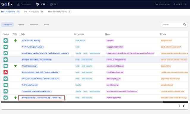Click the yapi-web-docker-yapi service tag
The height and width of the screenshot is (114, 190).
point(170,78)
